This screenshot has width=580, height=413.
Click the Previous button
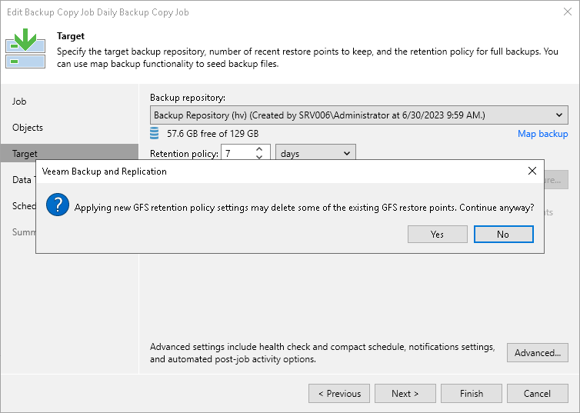(339, 394)
